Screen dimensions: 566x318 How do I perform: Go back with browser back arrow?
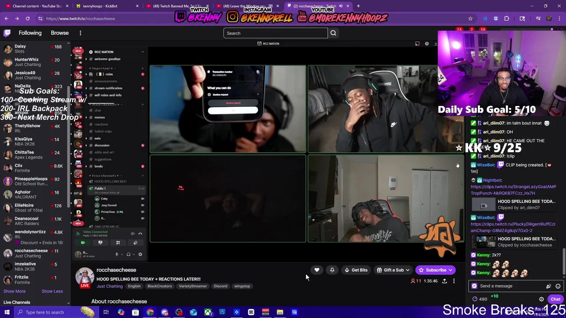tap(6, 19)
